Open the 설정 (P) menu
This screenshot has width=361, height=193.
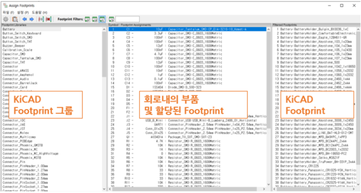coord(23,13)
